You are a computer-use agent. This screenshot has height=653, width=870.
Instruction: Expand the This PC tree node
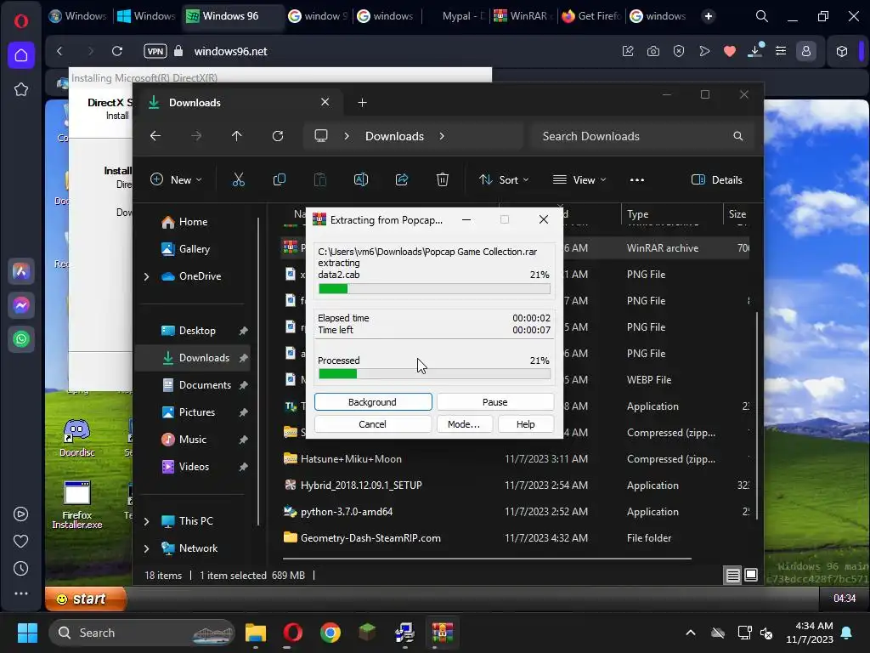146,521
